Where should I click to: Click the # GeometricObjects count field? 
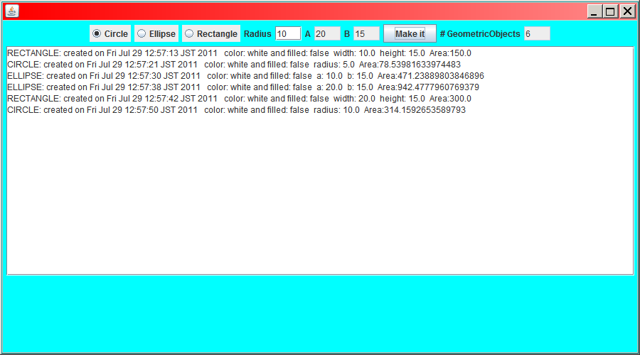pos(537,34)
